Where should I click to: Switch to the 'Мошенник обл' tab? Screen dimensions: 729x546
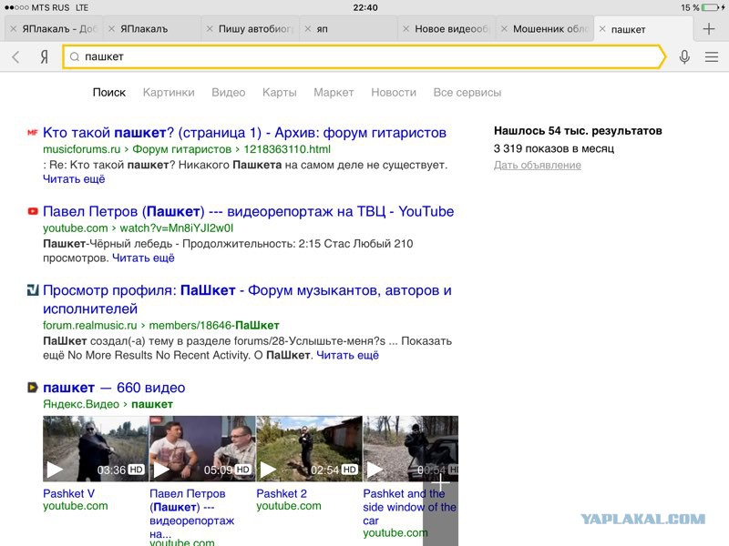click(550, 29)
